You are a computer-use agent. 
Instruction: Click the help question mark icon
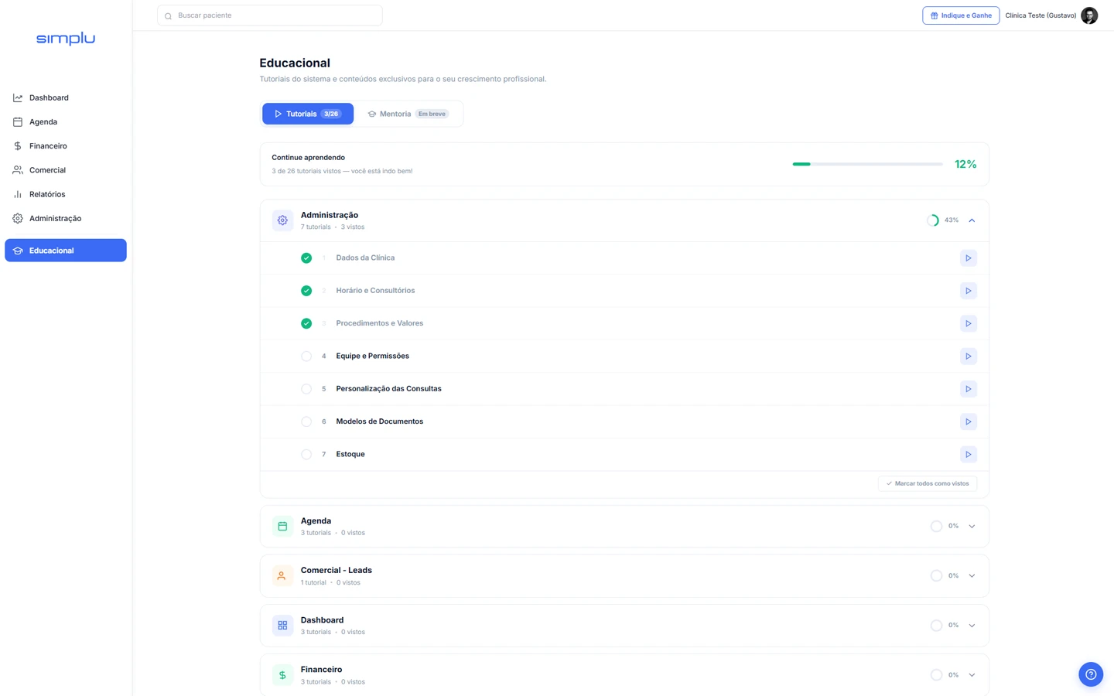[1090, 674]
